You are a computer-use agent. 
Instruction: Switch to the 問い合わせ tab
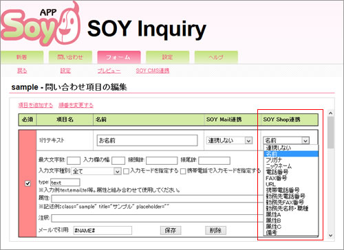(70, 57)
